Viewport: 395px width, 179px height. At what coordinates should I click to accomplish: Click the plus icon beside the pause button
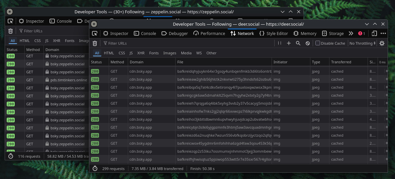coord(289,43)
